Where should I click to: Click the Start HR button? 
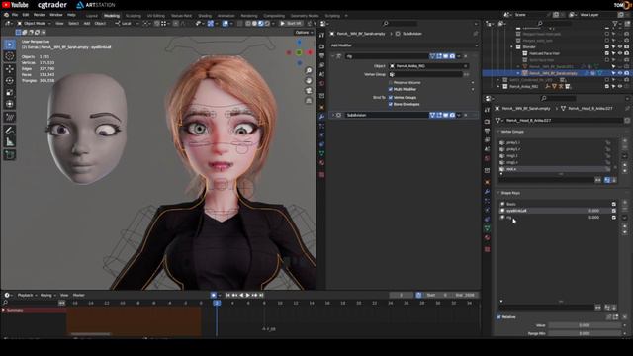(291, 24)
